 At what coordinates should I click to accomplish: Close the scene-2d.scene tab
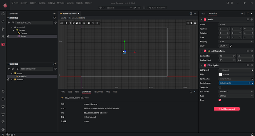(79, 14)
